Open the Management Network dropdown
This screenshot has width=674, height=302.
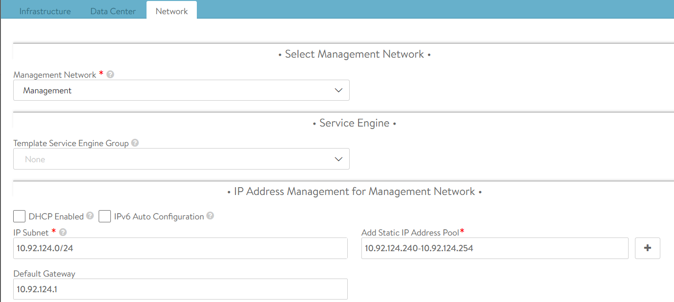[181, 90]
